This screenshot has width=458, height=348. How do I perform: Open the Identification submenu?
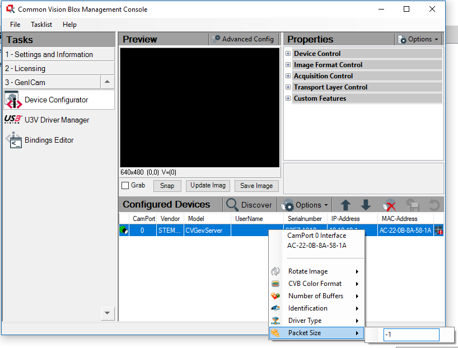(317, 308)
